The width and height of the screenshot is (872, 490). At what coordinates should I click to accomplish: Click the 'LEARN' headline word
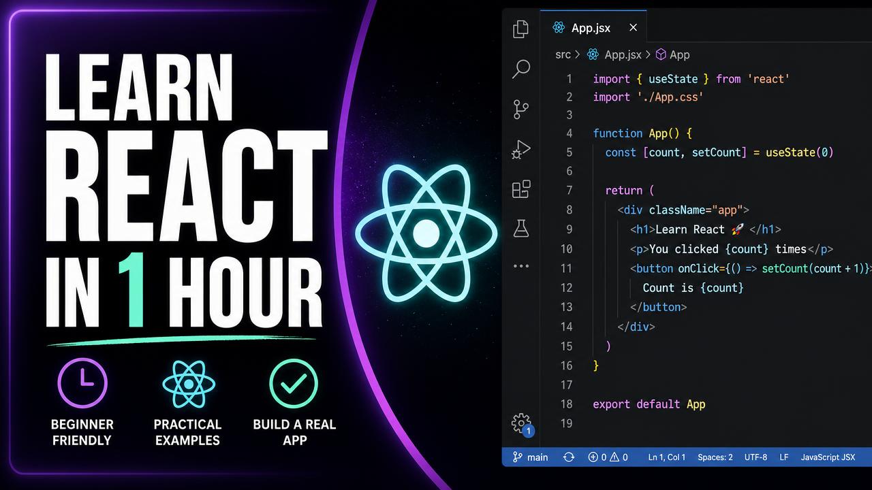tap(139, 87)
